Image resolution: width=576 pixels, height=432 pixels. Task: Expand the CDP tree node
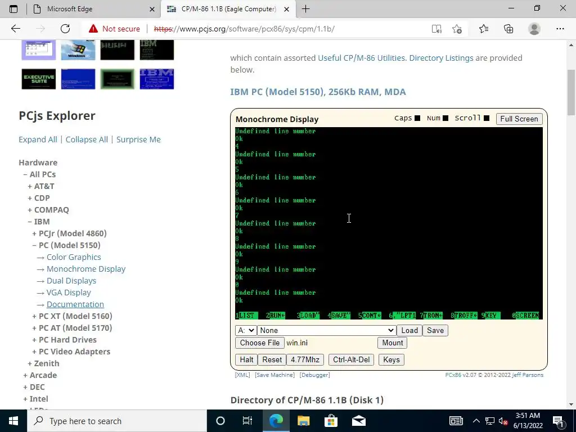pyautogui.click(x=30, y=198)
